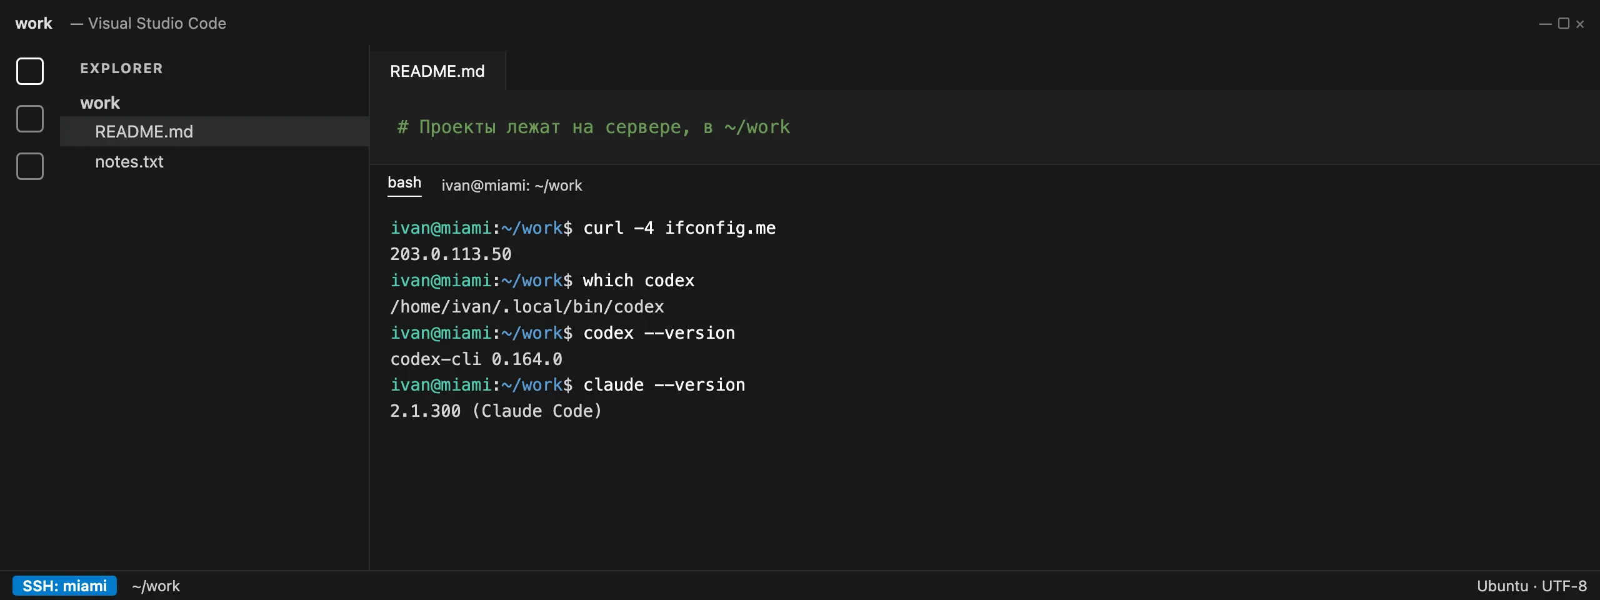Viewport: 1600px width, 600px height.
Task: Click the EXPLORER panel header
Action: tap(121, 68)
